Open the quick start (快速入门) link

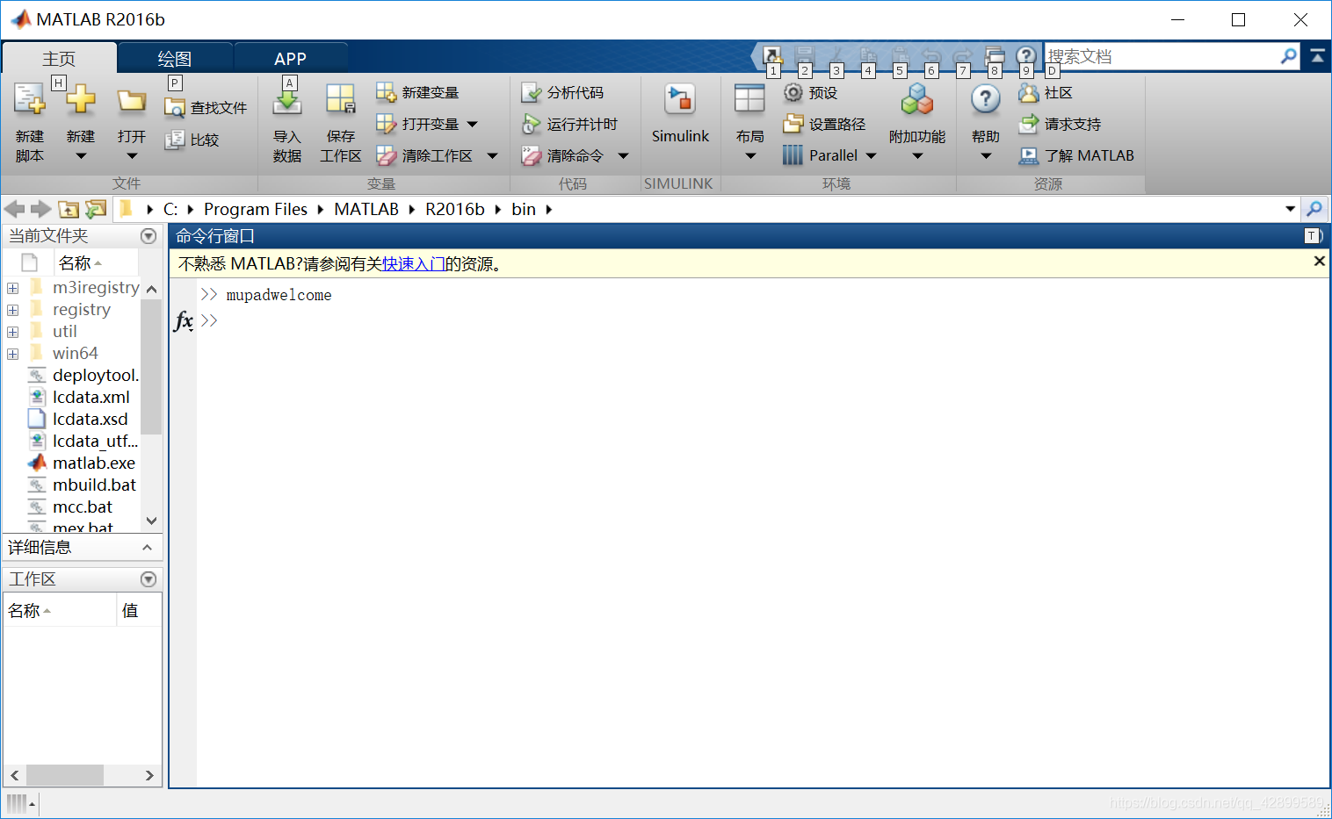(x=414, y=264)
